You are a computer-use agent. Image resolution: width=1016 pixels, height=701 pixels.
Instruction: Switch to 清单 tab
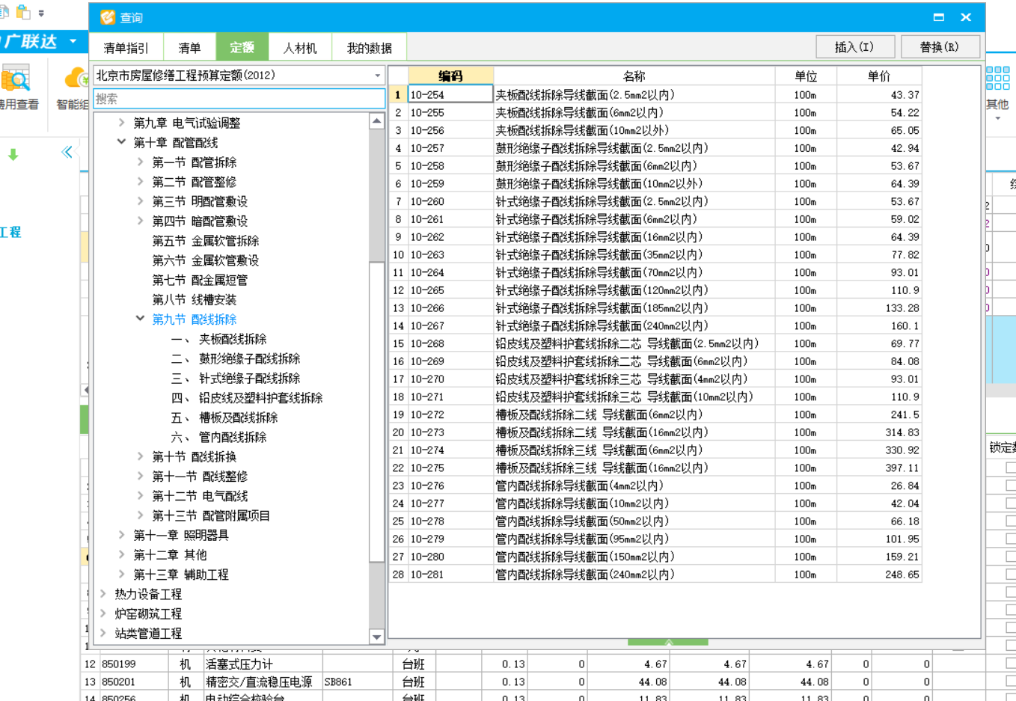pos(189,48)
